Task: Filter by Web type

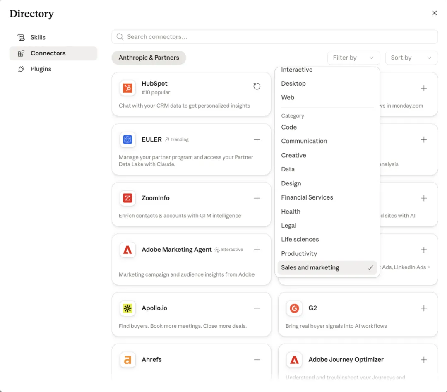Action: [x=327, y=98]
